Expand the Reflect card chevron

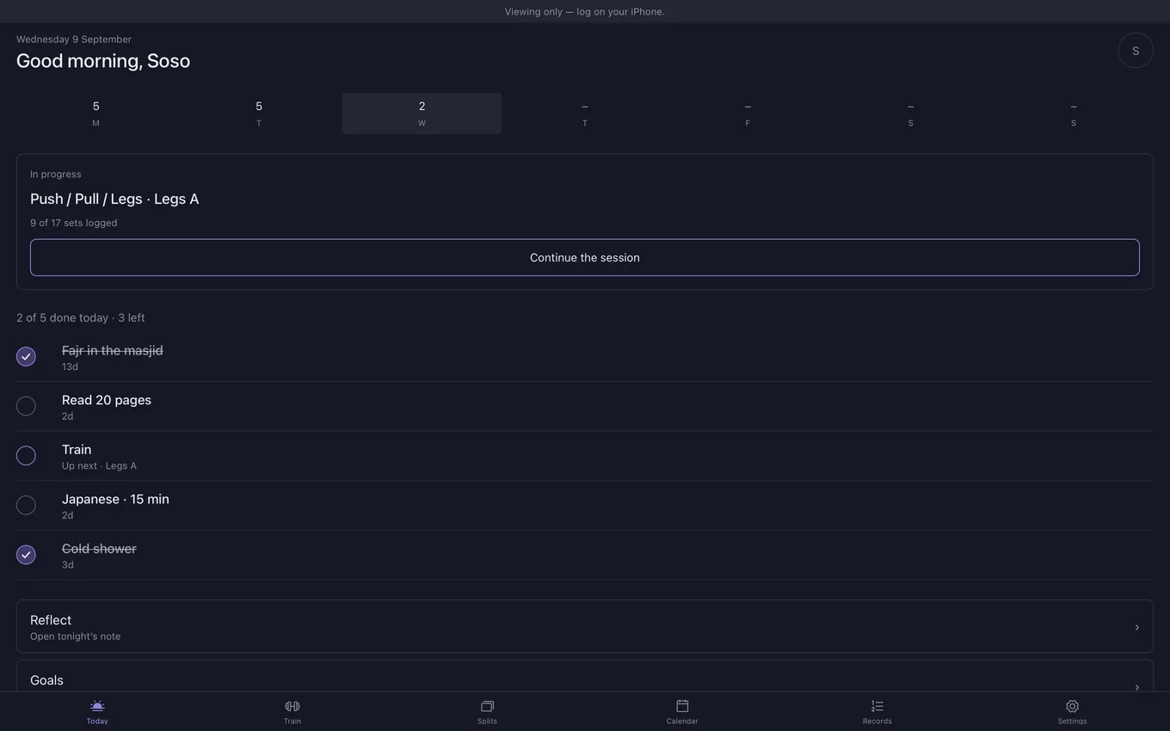pos(1136,627)
